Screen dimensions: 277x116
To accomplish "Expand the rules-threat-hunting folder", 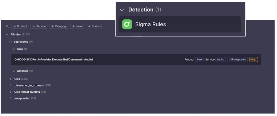I will 10,92.
